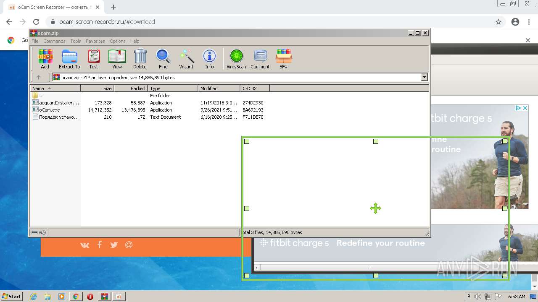Click the Opera taskbar icon
The width and height of the screenshot is (538, 302).
[90, 297]
